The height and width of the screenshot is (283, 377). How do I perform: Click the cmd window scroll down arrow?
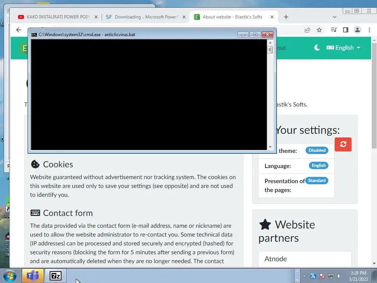point(270,147)
